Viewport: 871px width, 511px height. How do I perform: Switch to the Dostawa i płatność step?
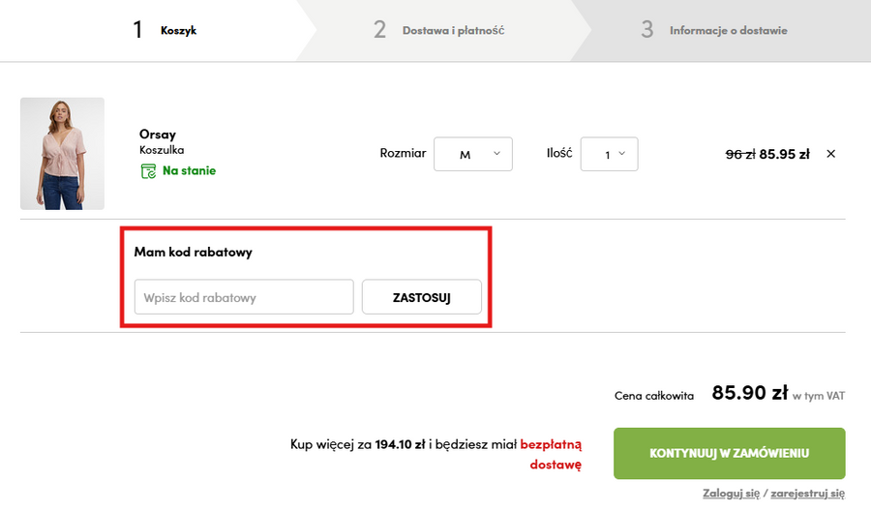(440, 30)
